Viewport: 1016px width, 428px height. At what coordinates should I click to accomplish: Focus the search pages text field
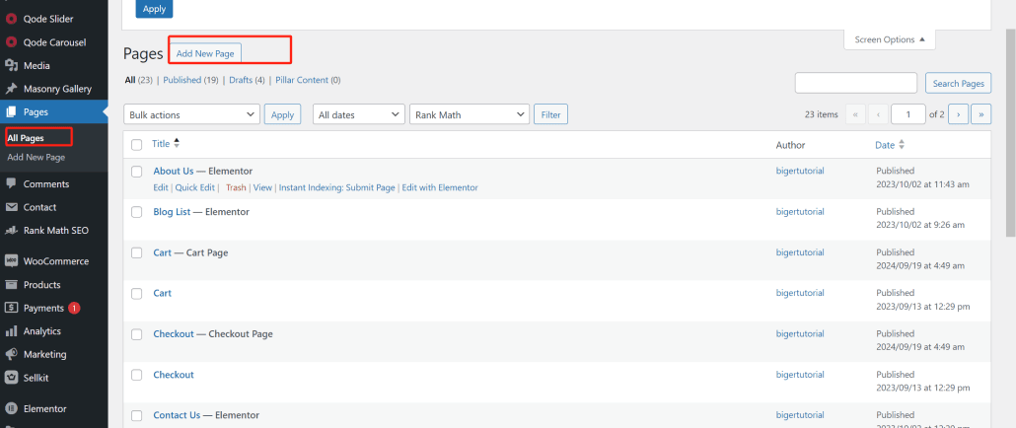coord(856,83)
